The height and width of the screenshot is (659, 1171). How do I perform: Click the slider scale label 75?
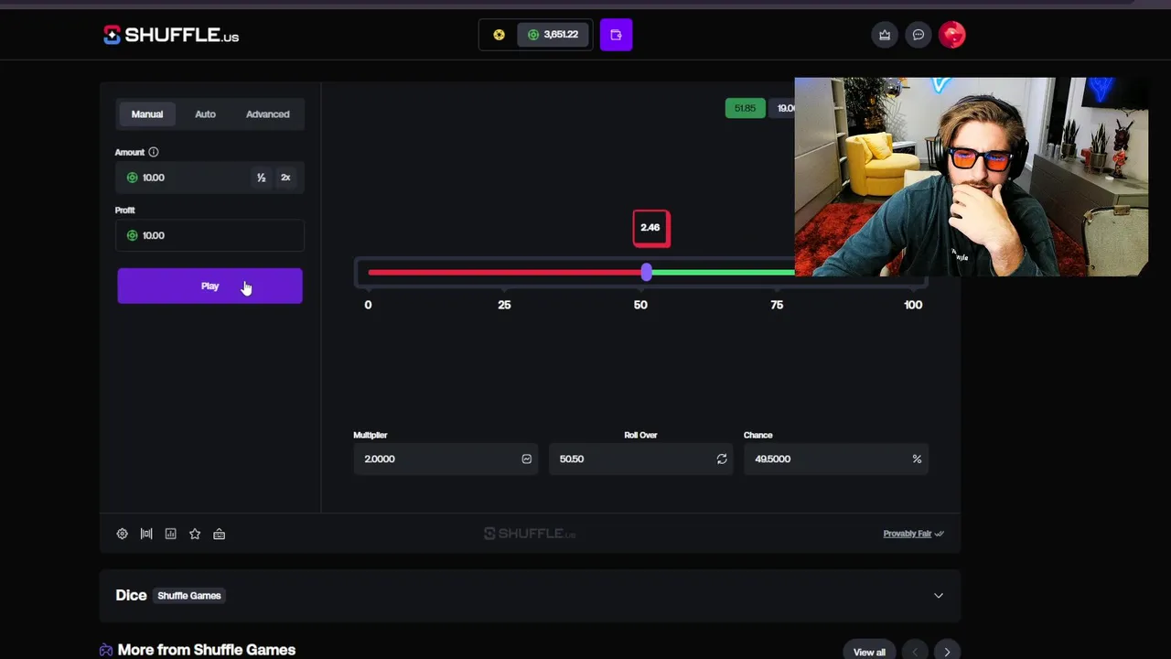pyautogui.click(x=777, y=305)
